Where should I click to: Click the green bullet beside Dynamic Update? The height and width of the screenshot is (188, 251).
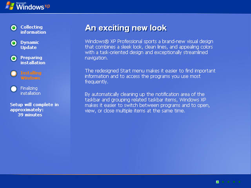coord(14,43)
